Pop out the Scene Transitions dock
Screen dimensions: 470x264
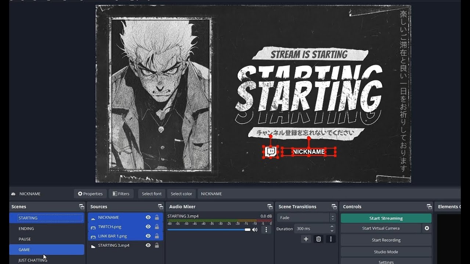tap(334, 207)
